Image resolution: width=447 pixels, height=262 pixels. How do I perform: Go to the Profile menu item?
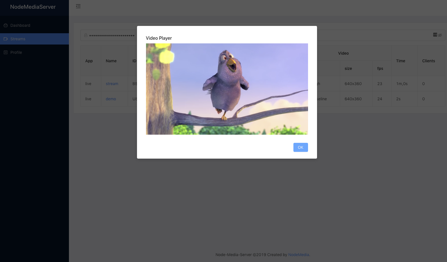[34, 52]
